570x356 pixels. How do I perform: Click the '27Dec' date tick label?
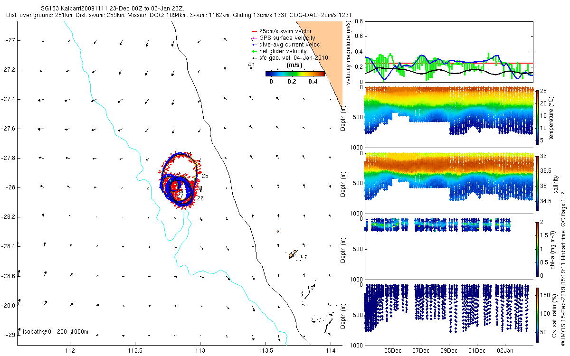421,351
